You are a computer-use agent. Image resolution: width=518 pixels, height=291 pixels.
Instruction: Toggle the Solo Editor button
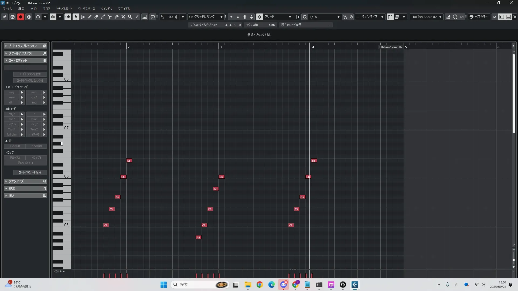(x=12, y=17)
